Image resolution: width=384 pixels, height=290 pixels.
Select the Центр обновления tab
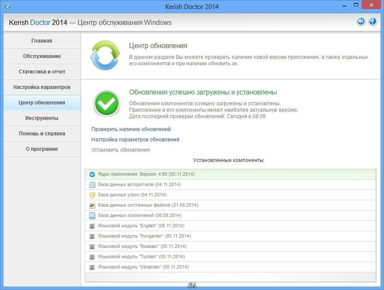click(x=42, y=103)
